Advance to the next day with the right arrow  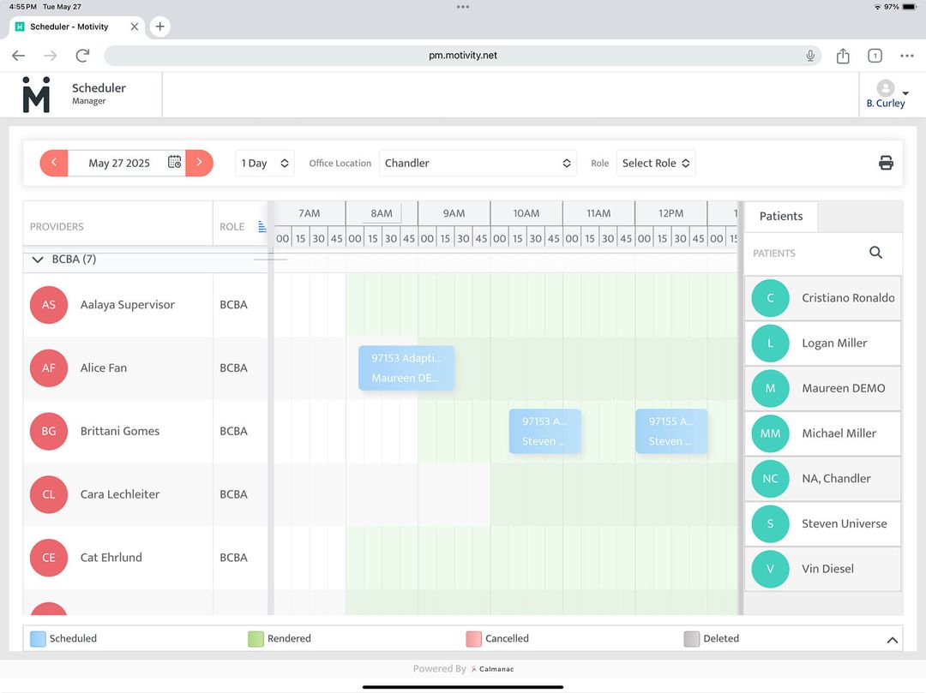pyautogui.click(x=200, y=162)
